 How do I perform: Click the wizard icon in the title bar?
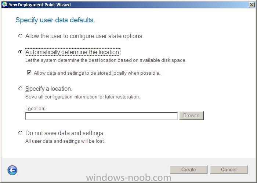[4, 4]
